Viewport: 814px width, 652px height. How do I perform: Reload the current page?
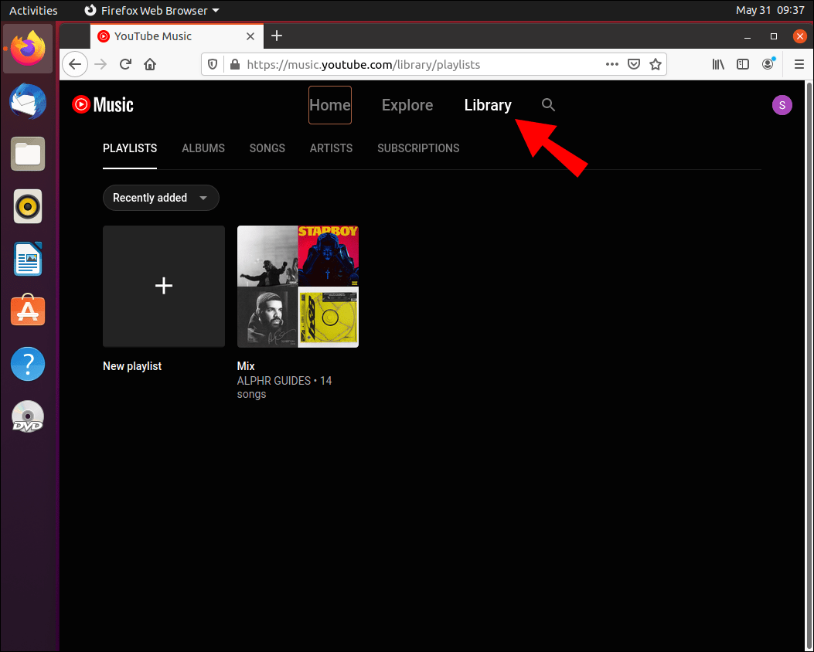125,64
